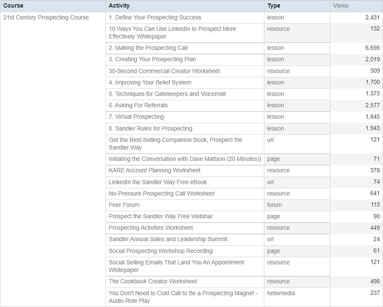Click the Activity column header
Screen dimensions: 383x307
119,5
